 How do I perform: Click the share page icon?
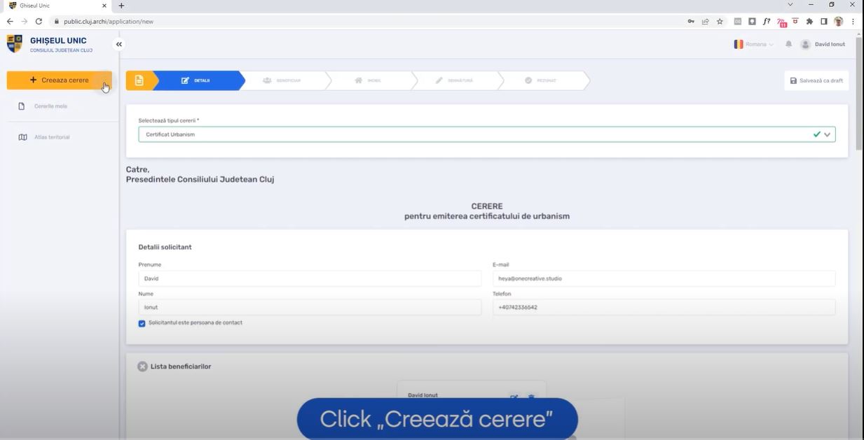tap(706, 22)
